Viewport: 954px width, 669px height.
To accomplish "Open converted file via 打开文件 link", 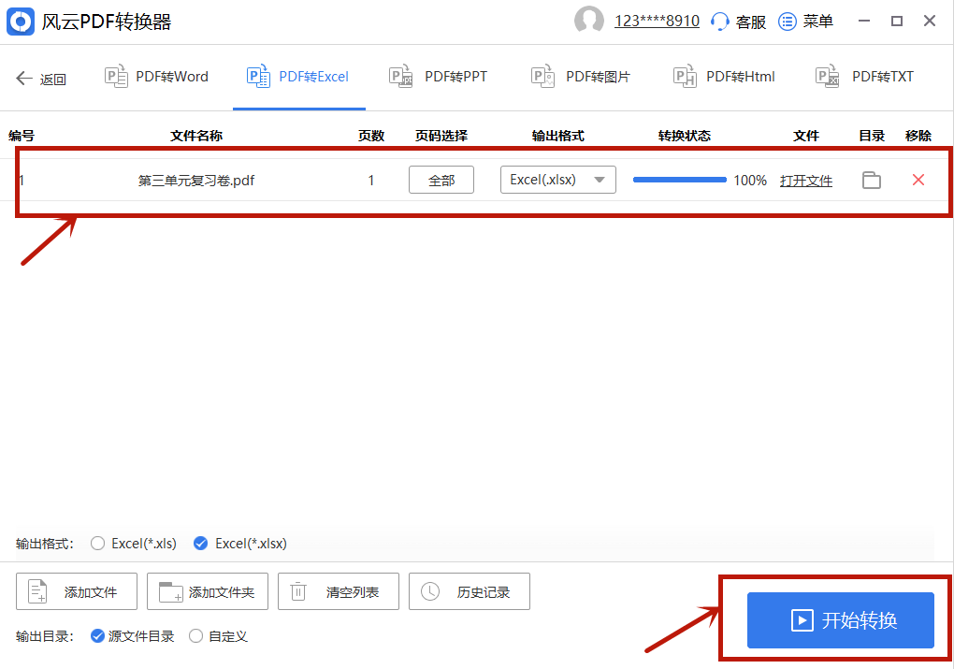I will tap(806, 180).
